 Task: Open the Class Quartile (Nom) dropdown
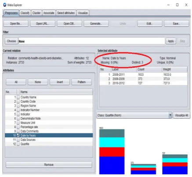click(134, 115)
